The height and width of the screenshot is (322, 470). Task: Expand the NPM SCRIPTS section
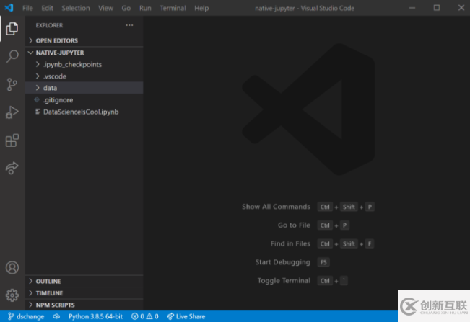55,305
